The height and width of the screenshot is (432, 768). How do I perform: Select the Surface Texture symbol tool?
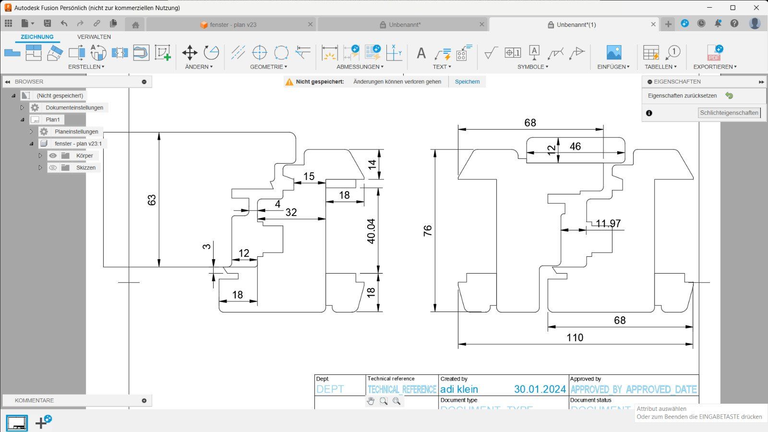pyautogui.click(x=491, y=53)
